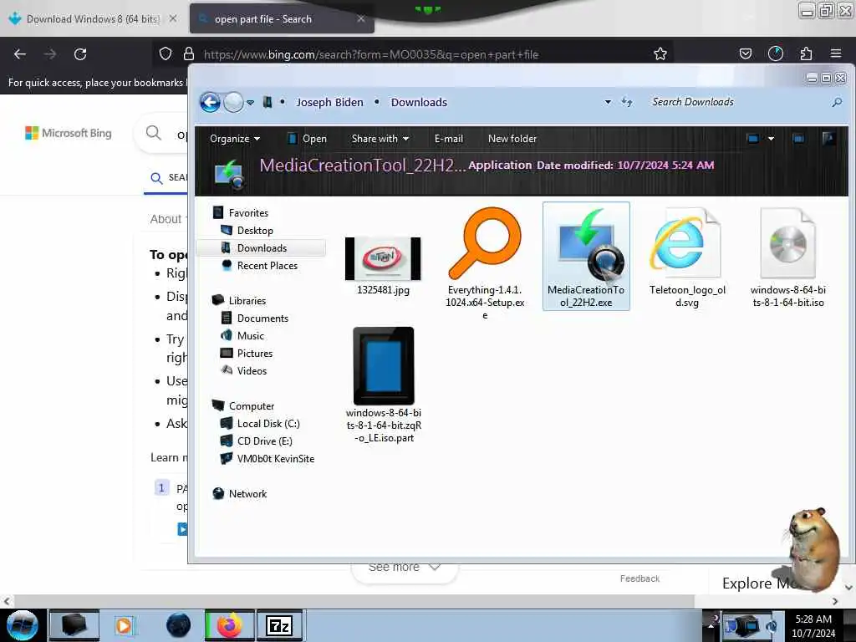Focus the Search Downloads field
856x642 pixels.
coord(737,102)
